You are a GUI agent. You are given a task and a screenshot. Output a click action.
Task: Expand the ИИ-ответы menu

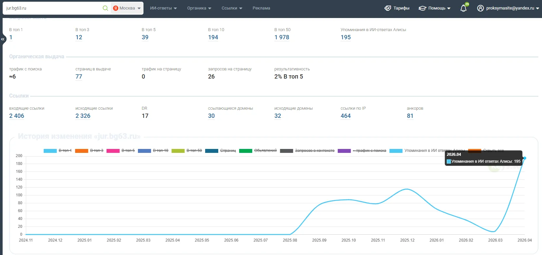pyautogui.click(x=163, y=8)
